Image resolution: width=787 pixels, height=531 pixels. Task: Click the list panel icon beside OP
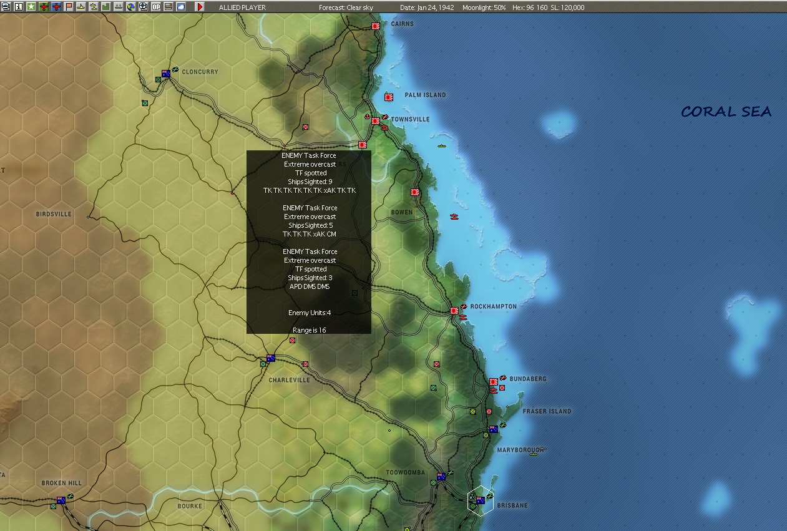pos(168,7)
